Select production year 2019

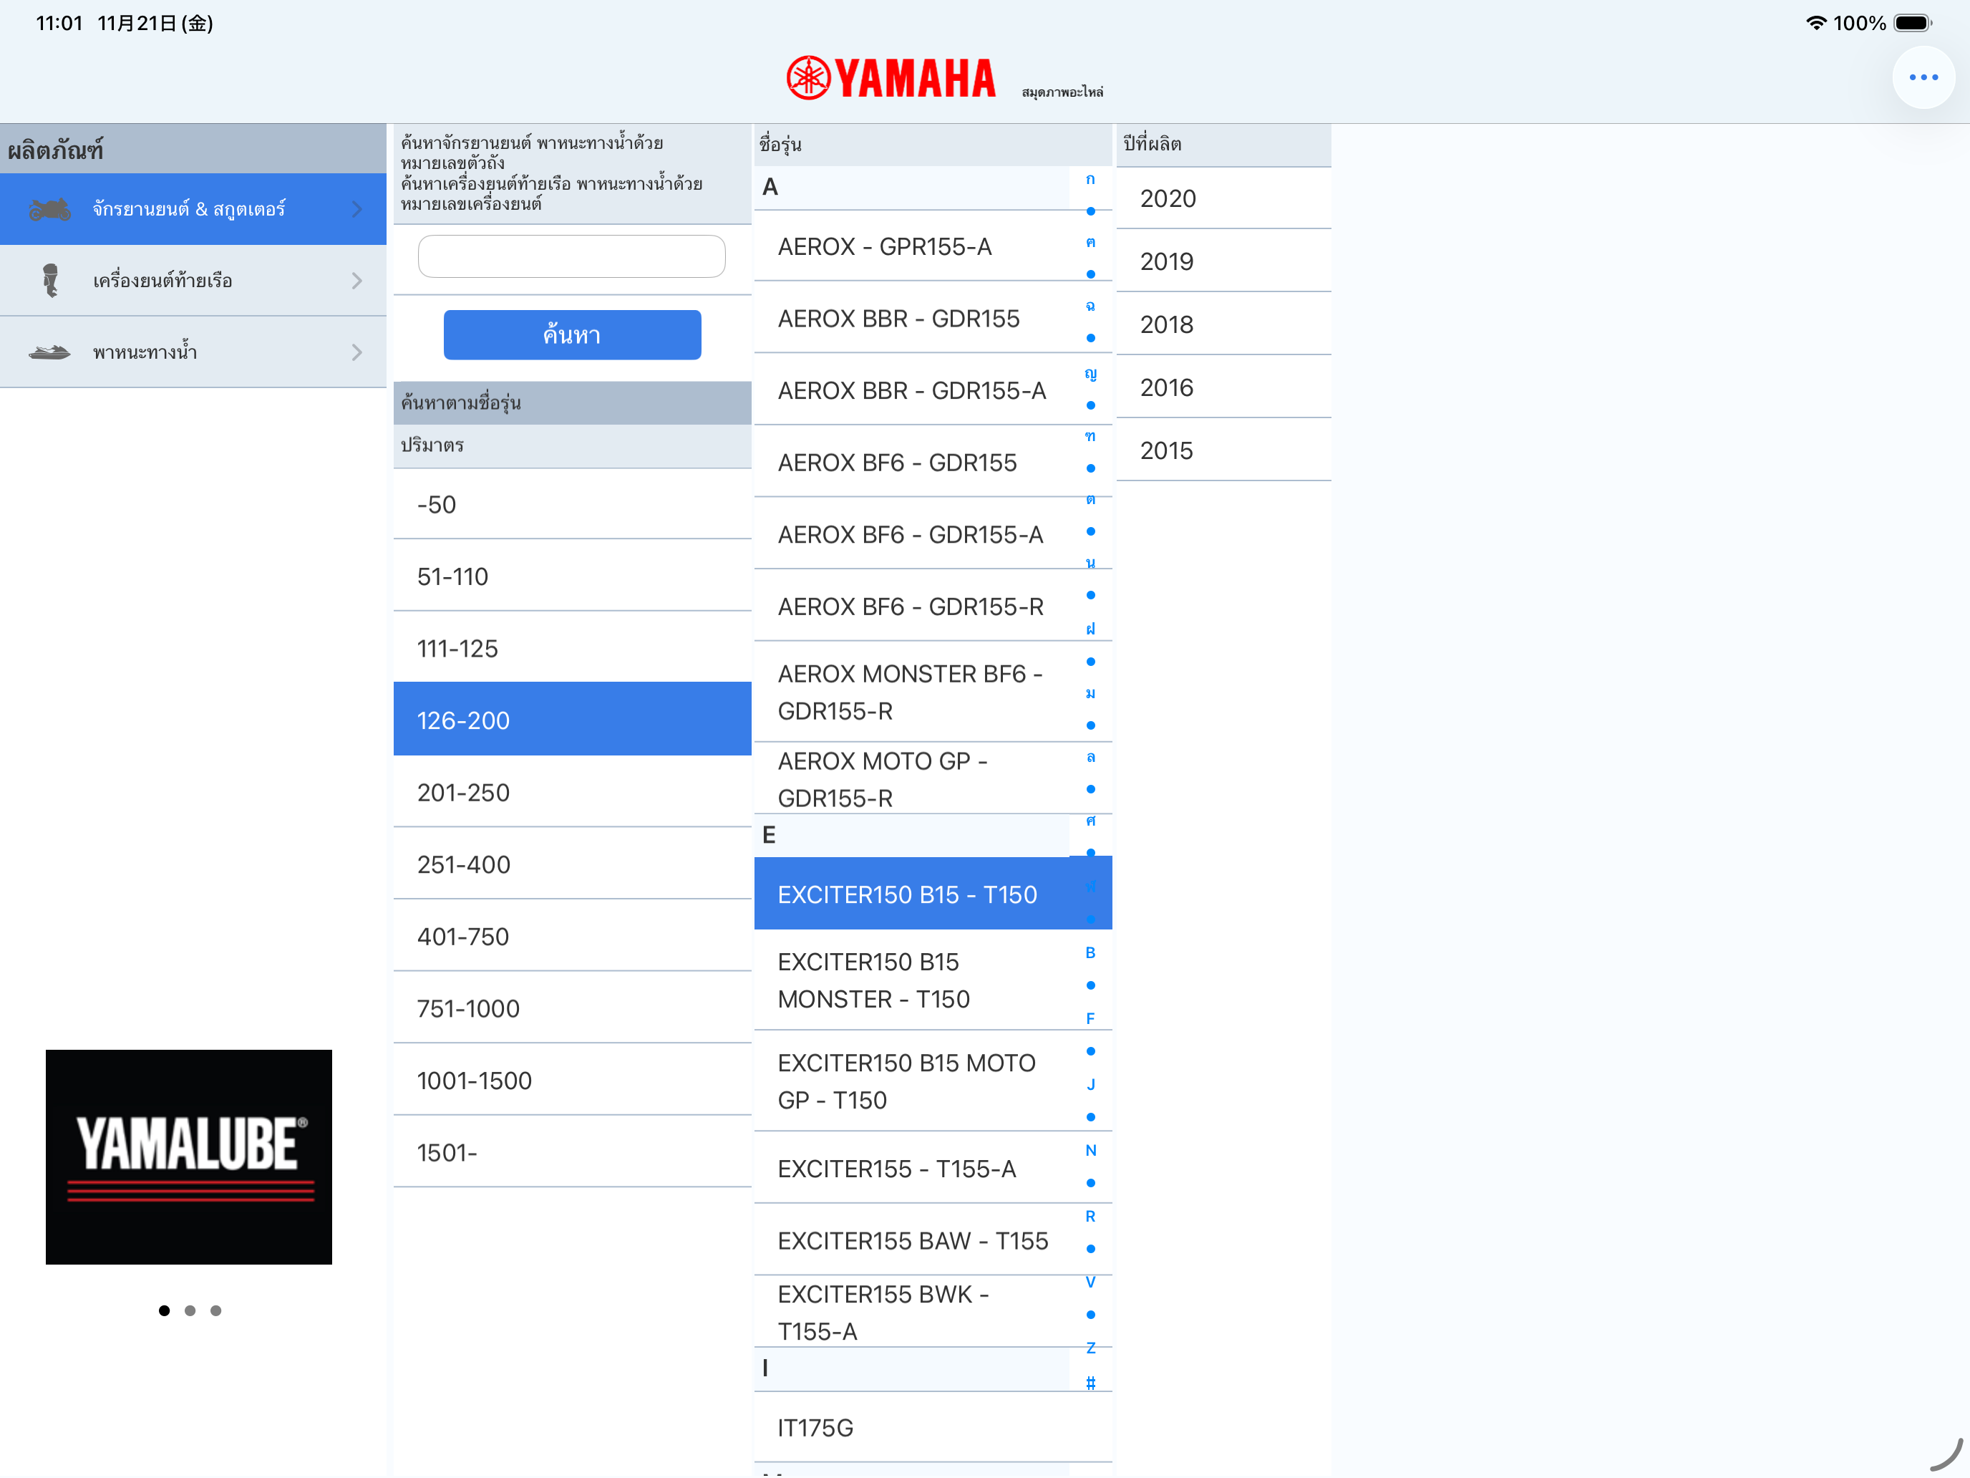1223,261
